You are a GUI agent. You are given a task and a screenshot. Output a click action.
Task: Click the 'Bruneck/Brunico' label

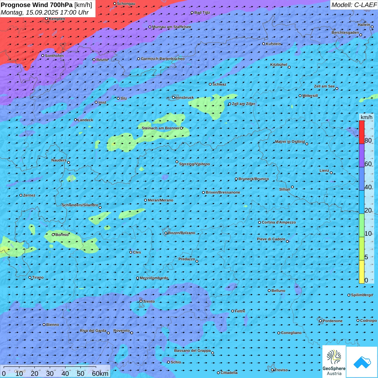pos(254,179)
